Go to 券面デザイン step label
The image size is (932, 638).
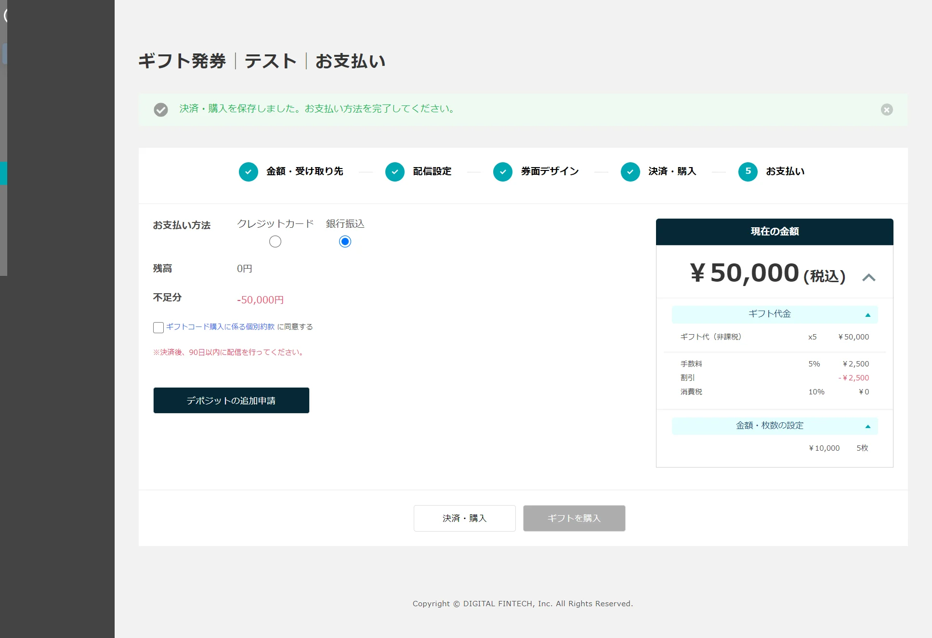click(x=550, y=171)
